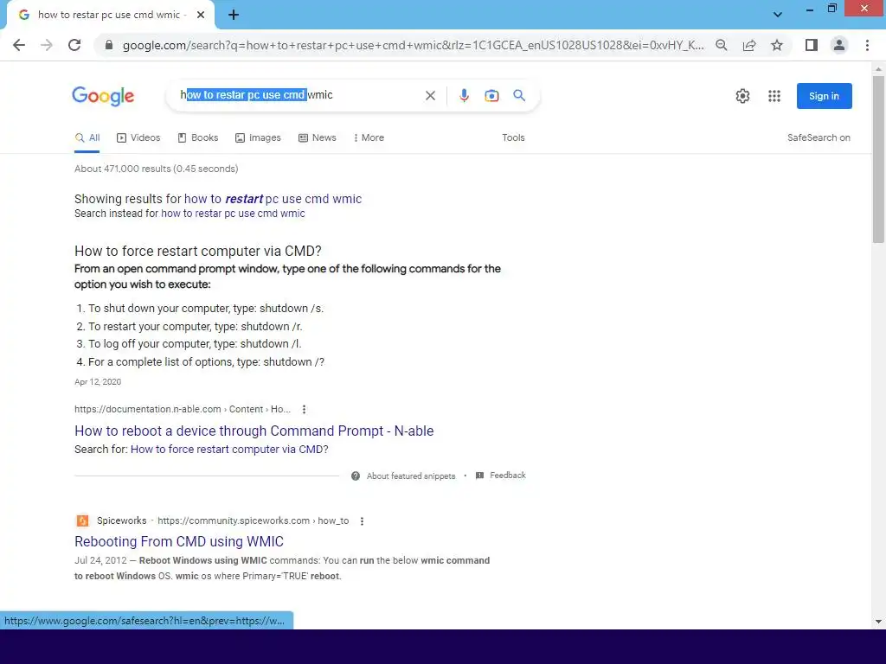
Task: Open the Chrome profile avatar menu
Action: [x=839, y=45]
